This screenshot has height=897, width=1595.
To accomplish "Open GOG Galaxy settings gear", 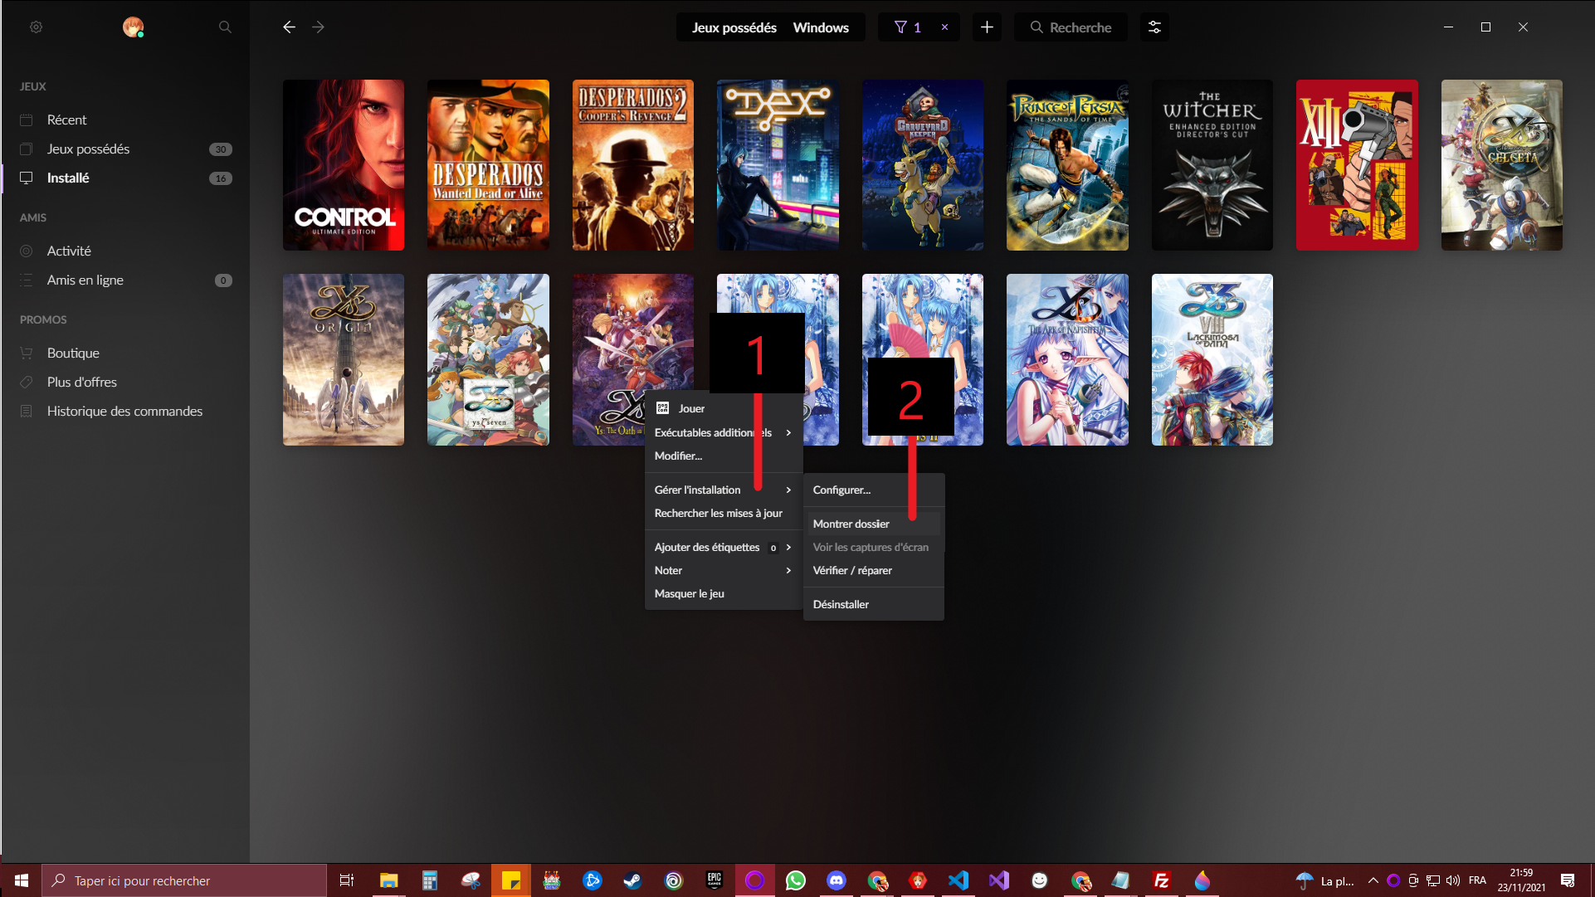I will point(36,27).
